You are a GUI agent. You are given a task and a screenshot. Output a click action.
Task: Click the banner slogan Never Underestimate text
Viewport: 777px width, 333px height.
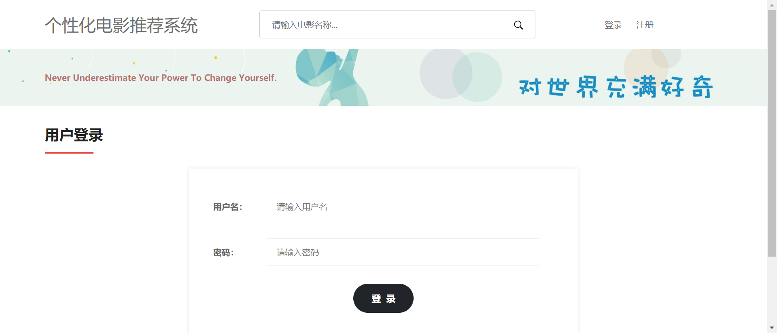[161, 78]
